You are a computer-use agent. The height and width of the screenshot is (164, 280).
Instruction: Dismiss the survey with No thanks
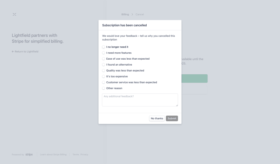[157, 119]
